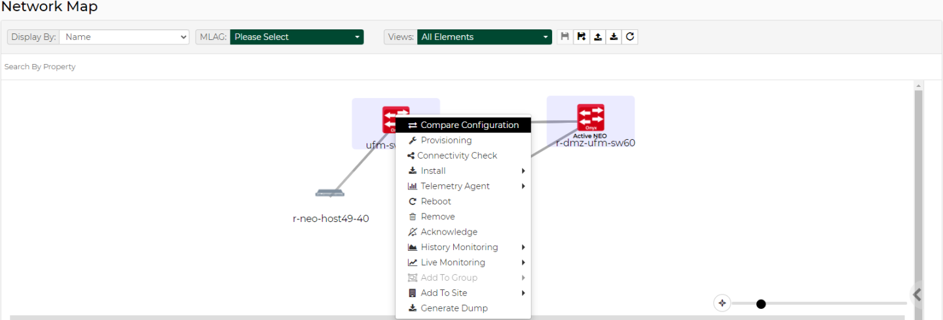Select the Install menu entry

tap(463, 171)
